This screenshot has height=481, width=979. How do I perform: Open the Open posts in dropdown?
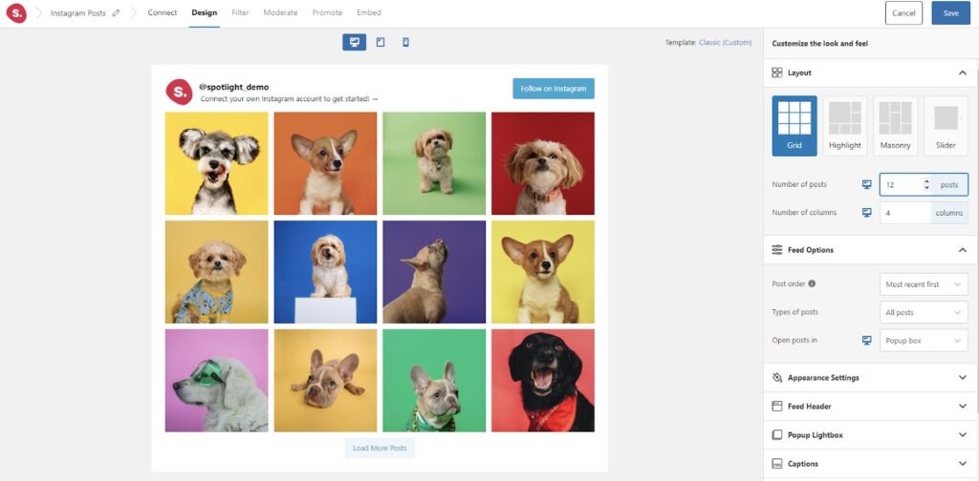(924, 341)
